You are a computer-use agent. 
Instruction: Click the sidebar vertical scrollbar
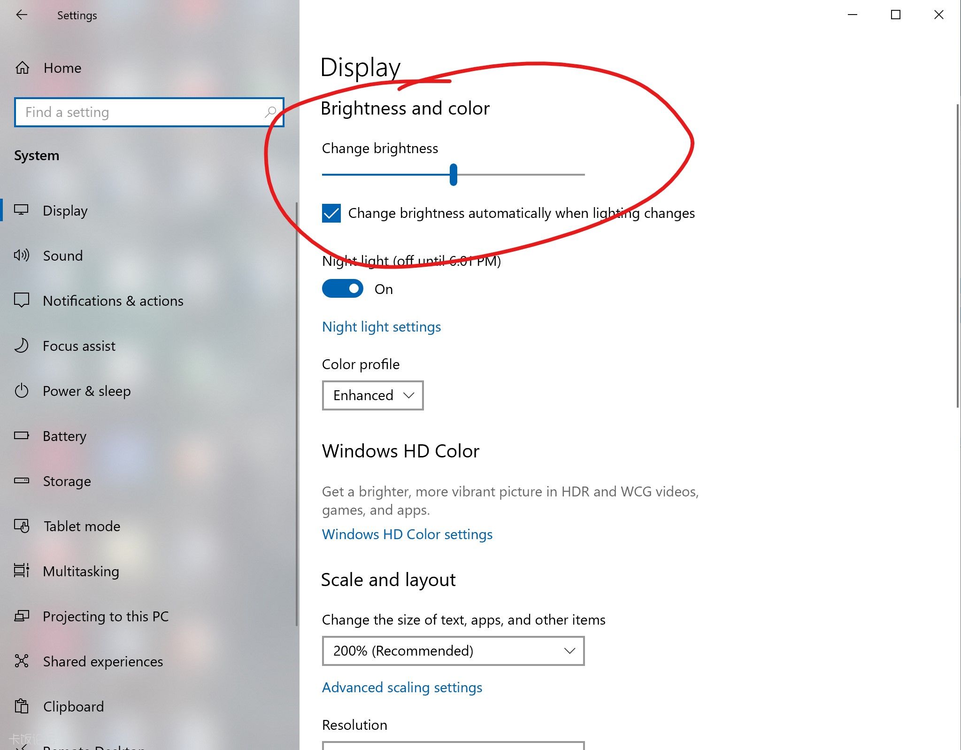[297, 414]
